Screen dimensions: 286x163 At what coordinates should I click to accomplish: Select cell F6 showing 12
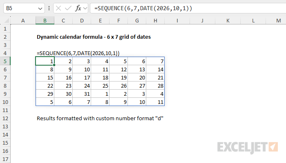[x=119, y=70]
